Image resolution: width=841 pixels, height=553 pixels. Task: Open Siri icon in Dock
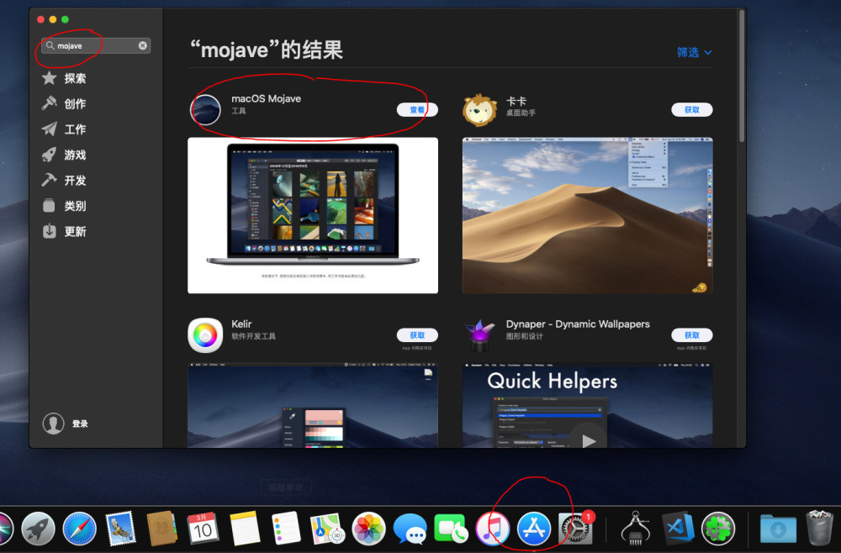4,529
